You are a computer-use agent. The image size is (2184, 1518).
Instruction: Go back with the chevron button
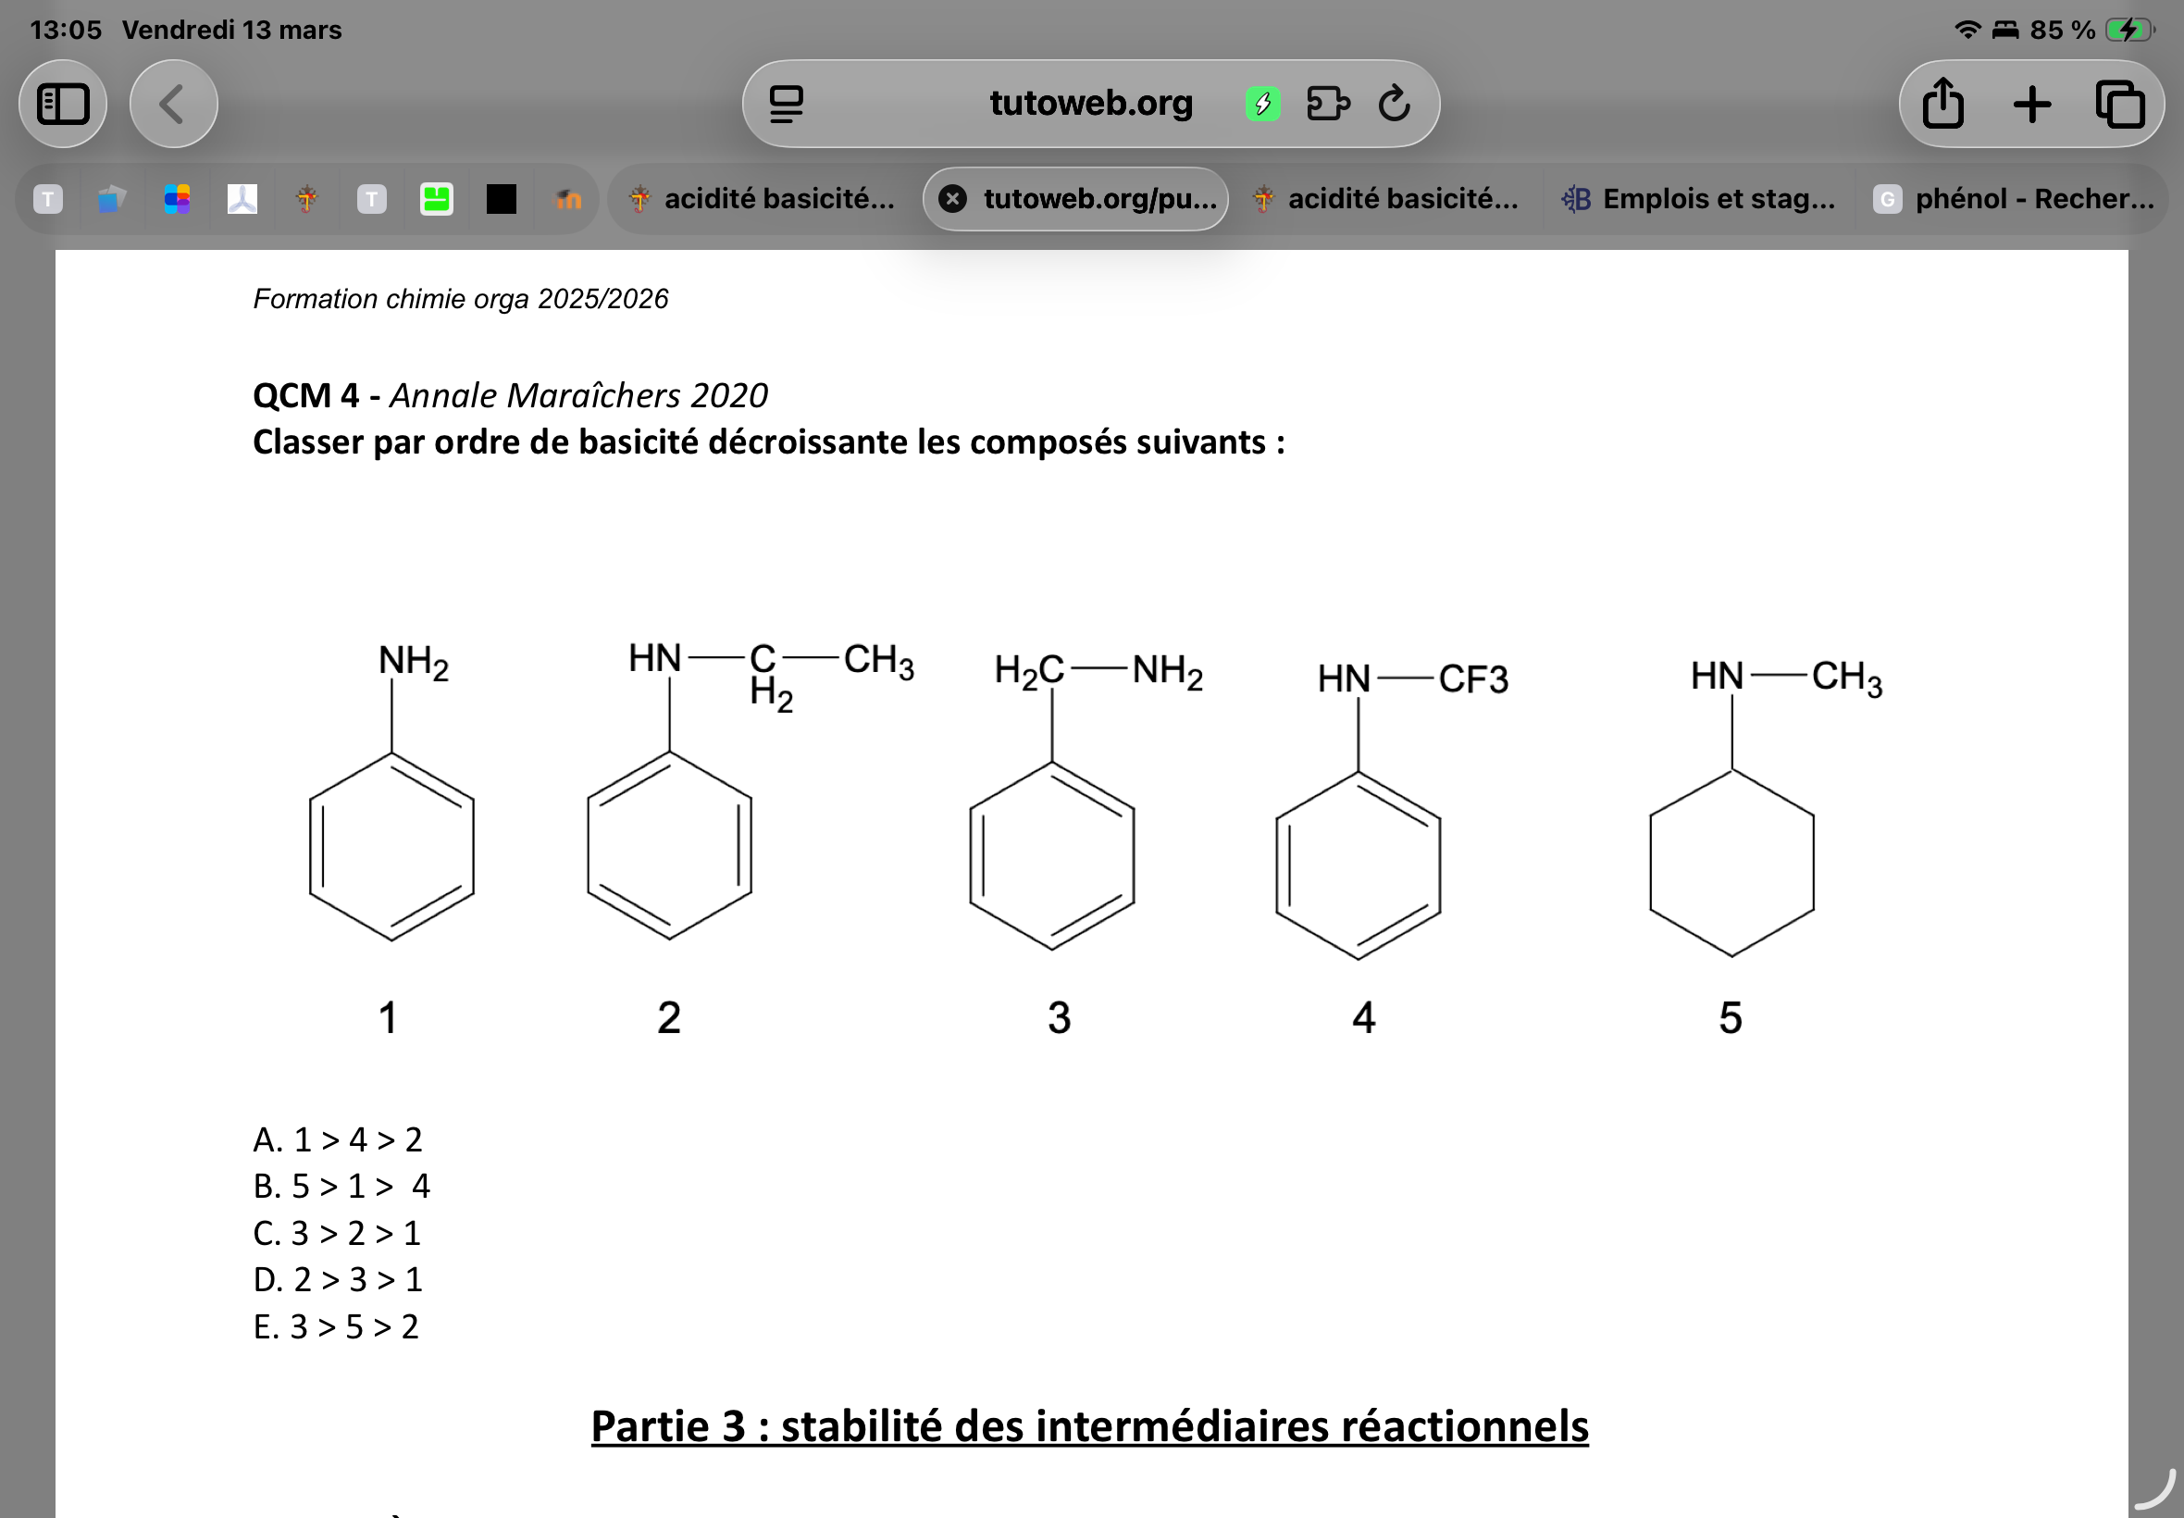(x=173, y=104)
